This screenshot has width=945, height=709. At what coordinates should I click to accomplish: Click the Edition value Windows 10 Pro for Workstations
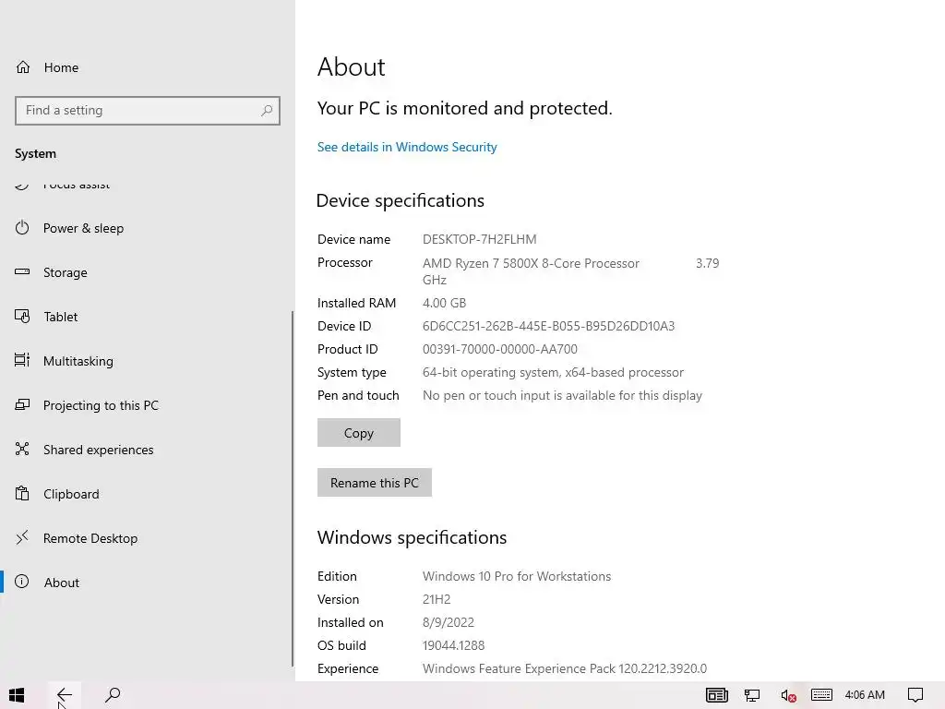517,576
